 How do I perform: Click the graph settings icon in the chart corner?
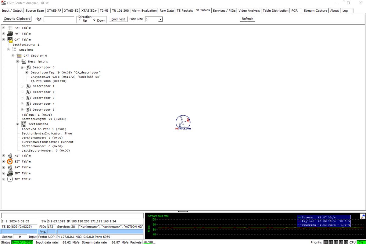(x=363, y=216)
